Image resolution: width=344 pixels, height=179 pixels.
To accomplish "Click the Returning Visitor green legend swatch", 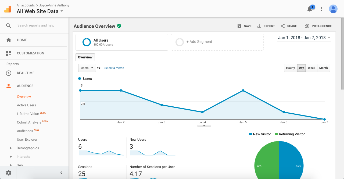I will click(276, 134).
